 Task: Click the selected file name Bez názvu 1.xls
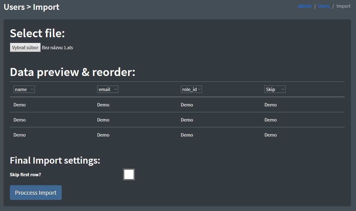coord(57,48)
